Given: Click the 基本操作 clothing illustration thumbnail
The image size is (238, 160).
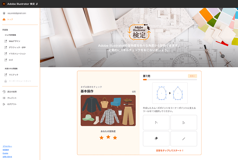Looking at the screenshot, I should (108, 110).
